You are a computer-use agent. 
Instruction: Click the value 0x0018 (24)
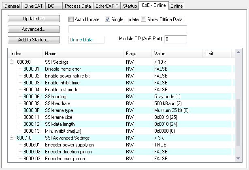(x=166, y=124)
